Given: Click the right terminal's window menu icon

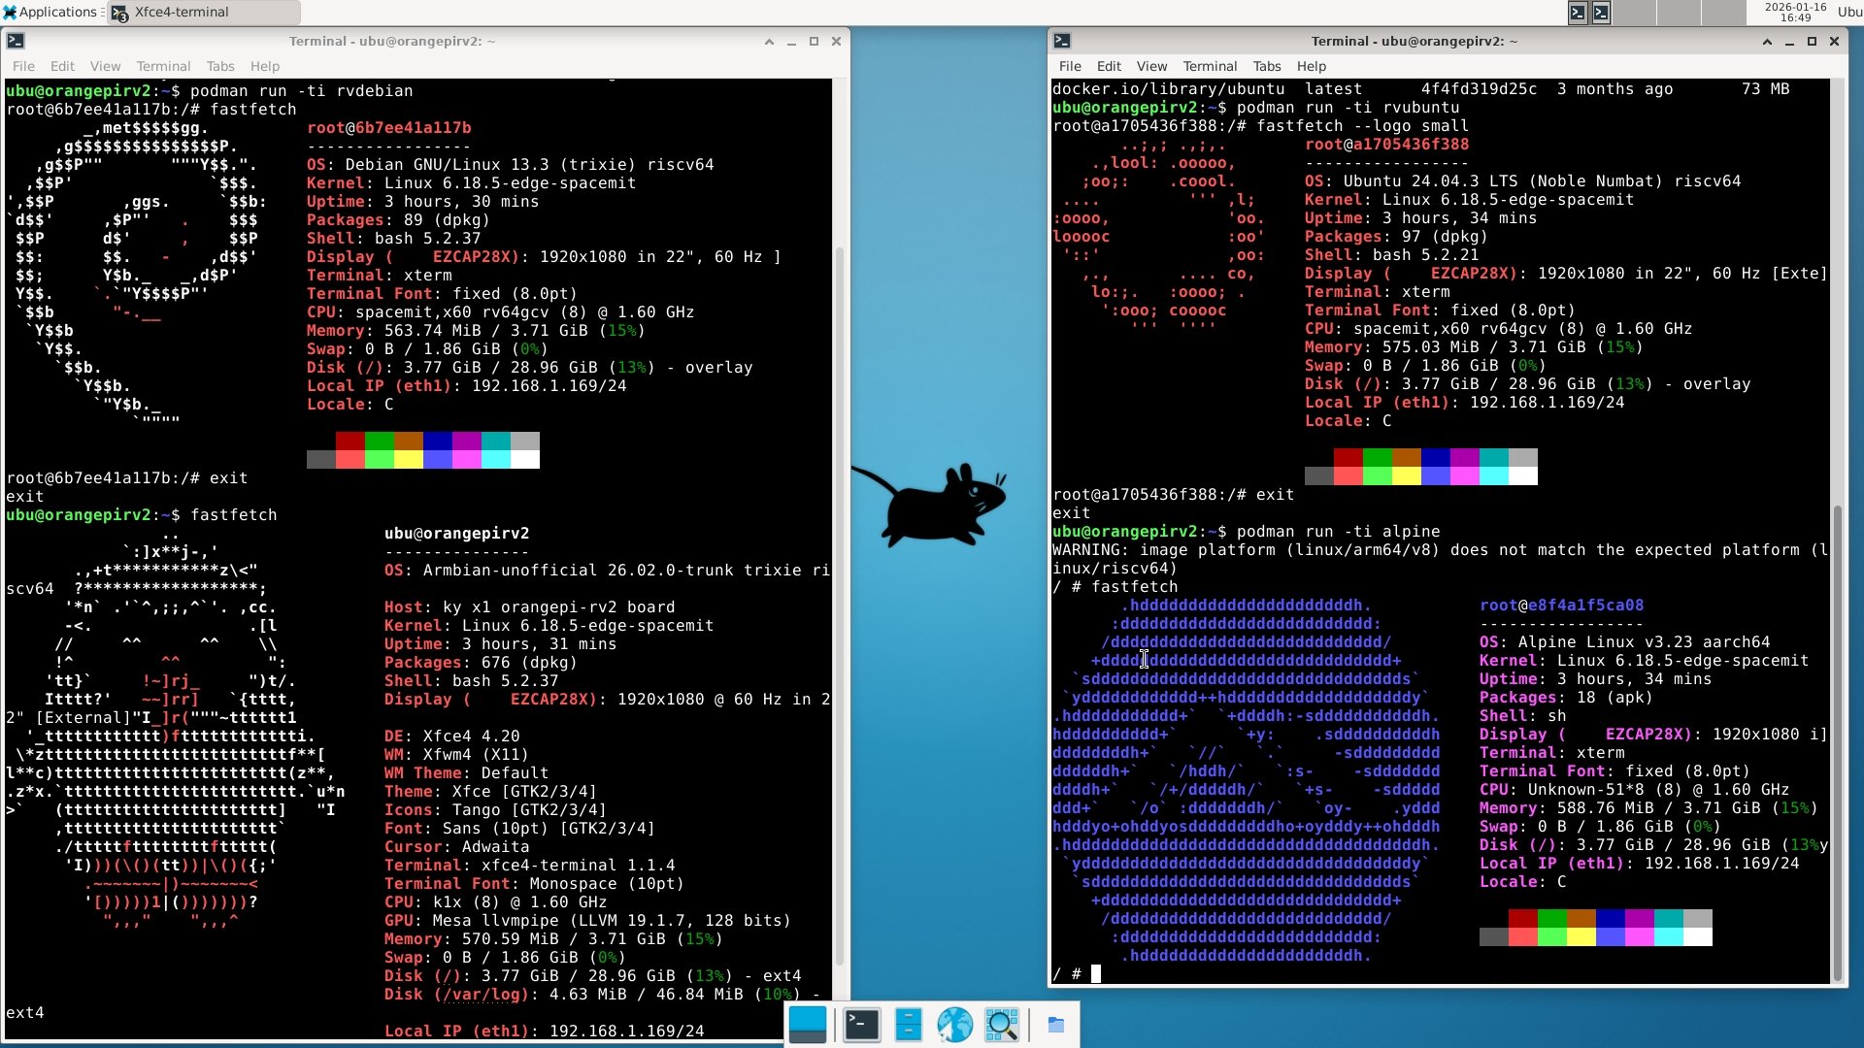Looking at the screenshot, I should (x=1062, y=41).
